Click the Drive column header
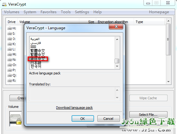This screenshot has width=177, height=134. [x=12, y=22]
